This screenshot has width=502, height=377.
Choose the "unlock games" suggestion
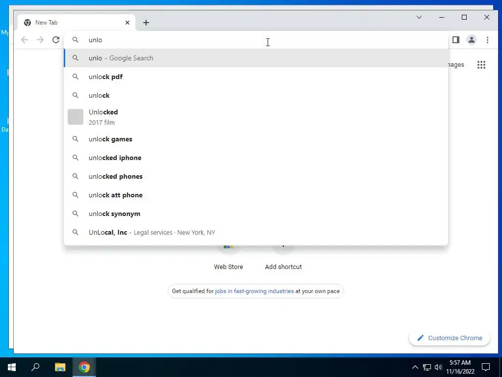click(256, 139)
